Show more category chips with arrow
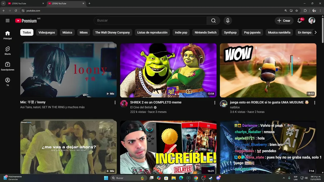Screen dimensions: 324x182 point(315,32)
